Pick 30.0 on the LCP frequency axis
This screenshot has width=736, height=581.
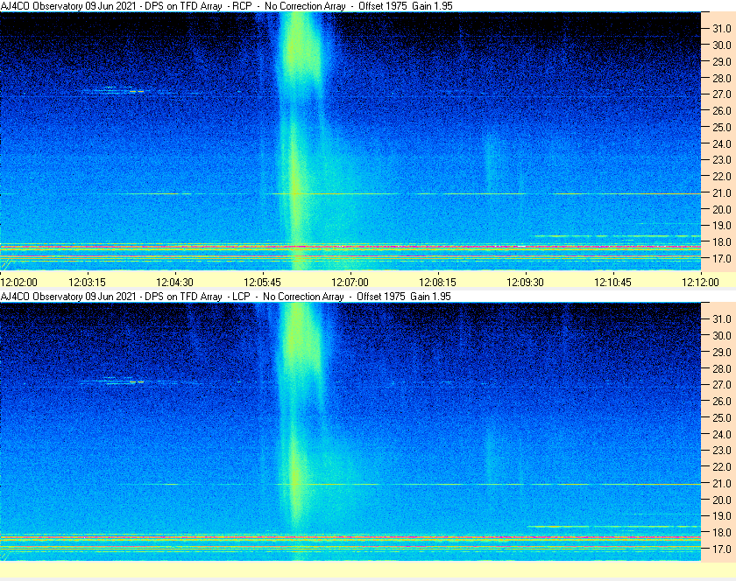(722, 336)
